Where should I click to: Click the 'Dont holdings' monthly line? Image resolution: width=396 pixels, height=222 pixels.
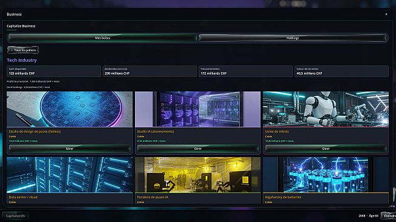[x=28, y=87]
